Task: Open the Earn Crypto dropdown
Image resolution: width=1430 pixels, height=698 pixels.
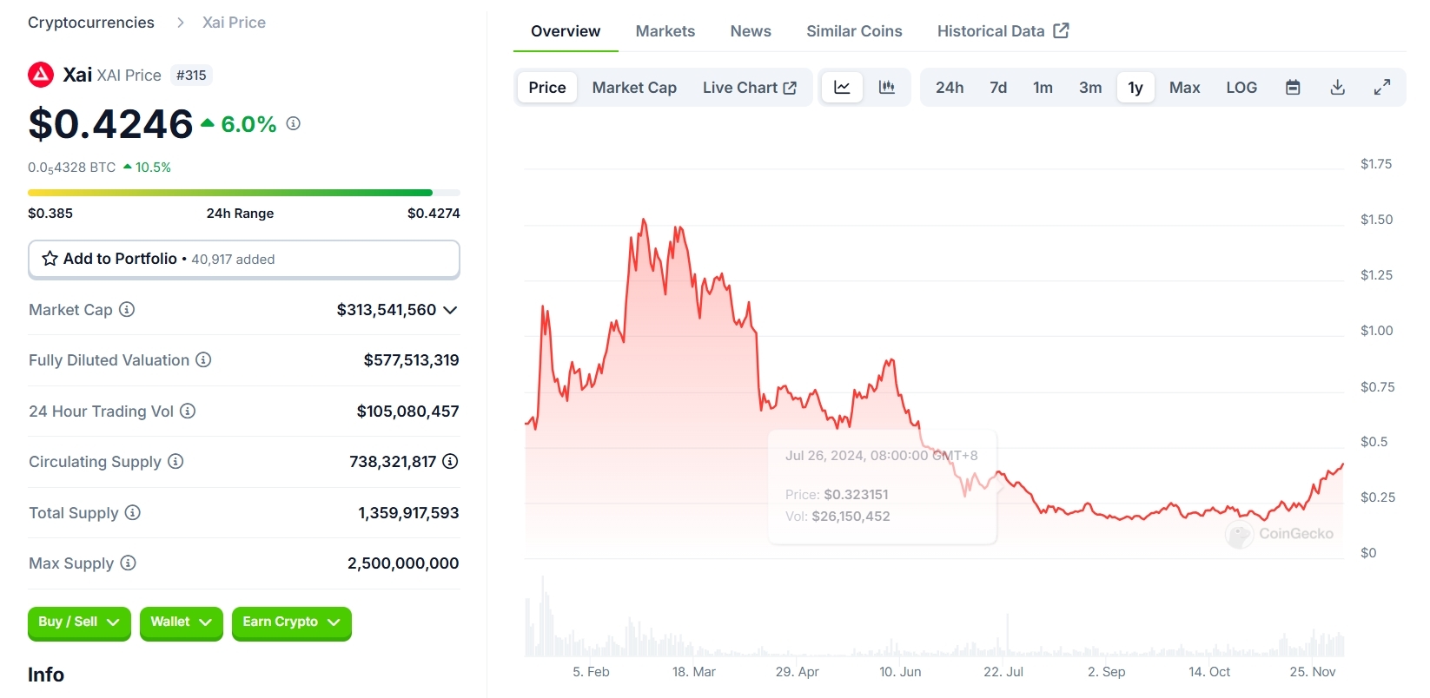Action: pyautogui.click(x=291, y=622)
